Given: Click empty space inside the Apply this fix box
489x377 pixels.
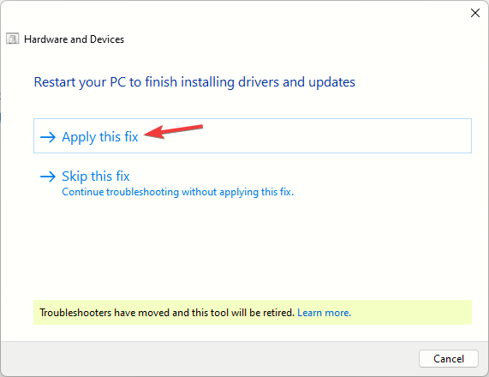Looking at the screenshot, I should 312,135.
